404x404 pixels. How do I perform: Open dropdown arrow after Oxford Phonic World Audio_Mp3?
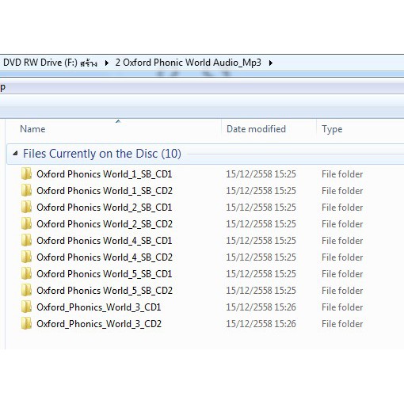[x=270, y=63]
